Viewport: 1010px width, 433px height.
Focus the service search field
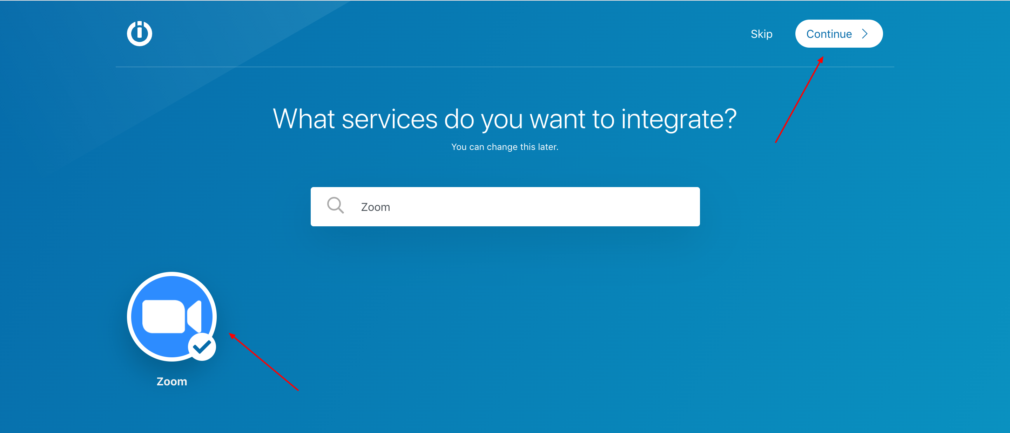505,207
